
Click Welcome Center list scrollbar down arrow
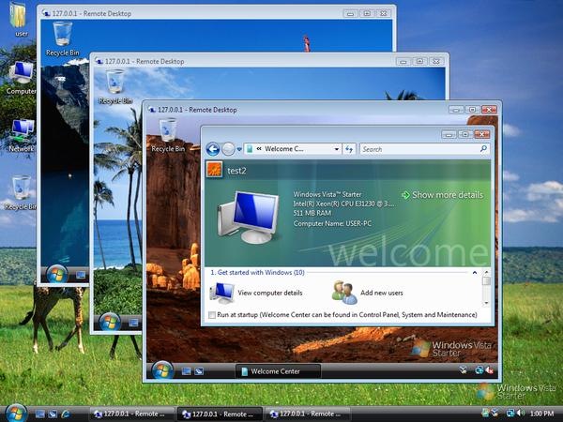(486, 303)
